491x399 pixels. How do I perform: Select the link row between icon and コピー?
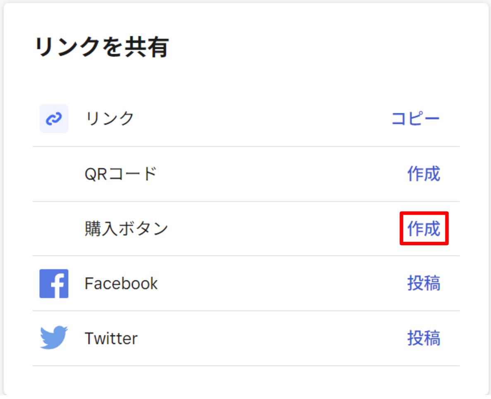[261, 119]
